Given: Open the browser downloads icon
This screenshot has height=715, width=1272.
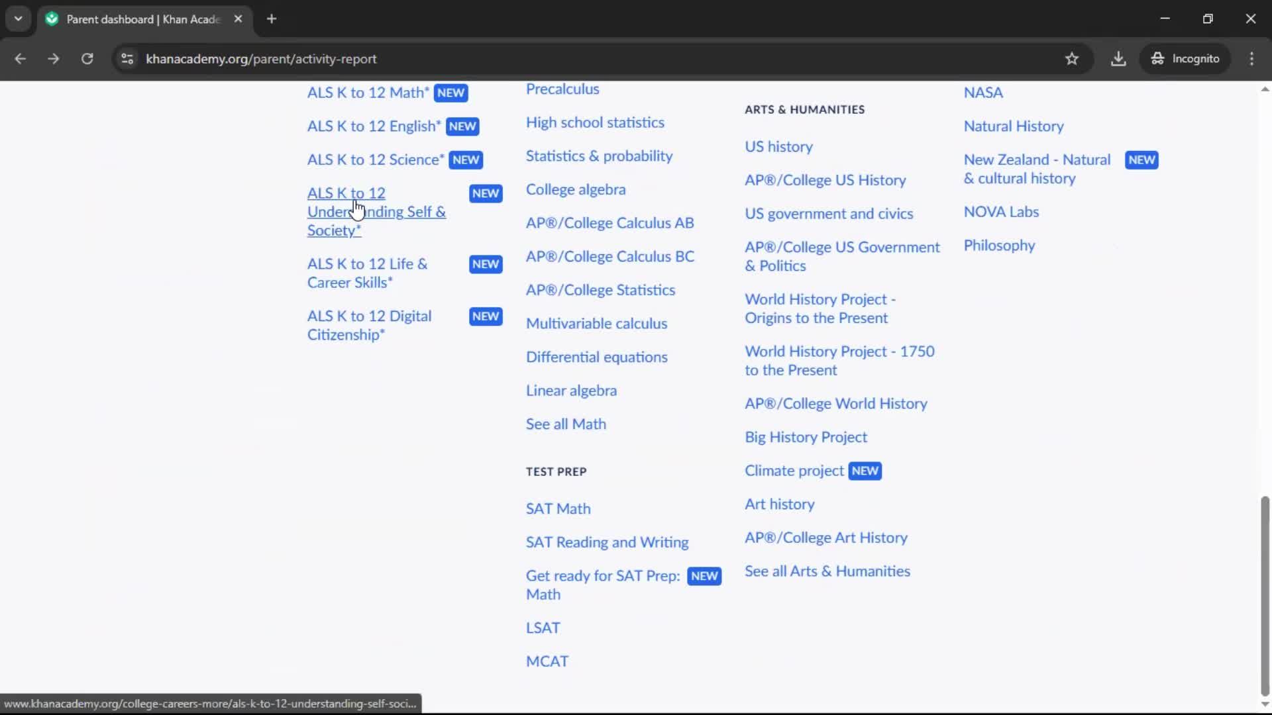Looking at the screenshot, I should tap(1118, 59).
